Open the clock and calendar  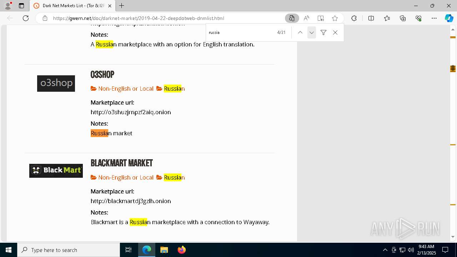point(427,250)
